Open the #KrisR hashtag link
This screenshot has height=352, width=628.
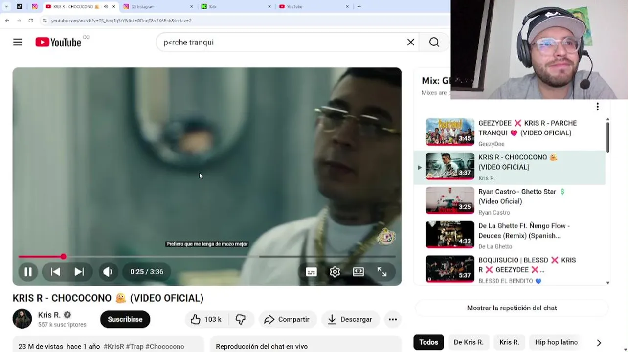coord(113,346)
